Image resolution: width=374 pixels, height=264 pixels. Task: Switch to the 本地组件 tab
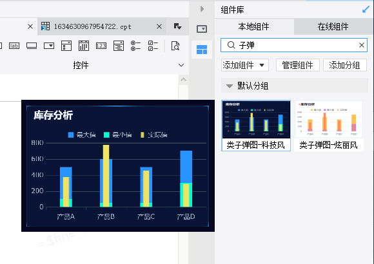tap(254, 26)
